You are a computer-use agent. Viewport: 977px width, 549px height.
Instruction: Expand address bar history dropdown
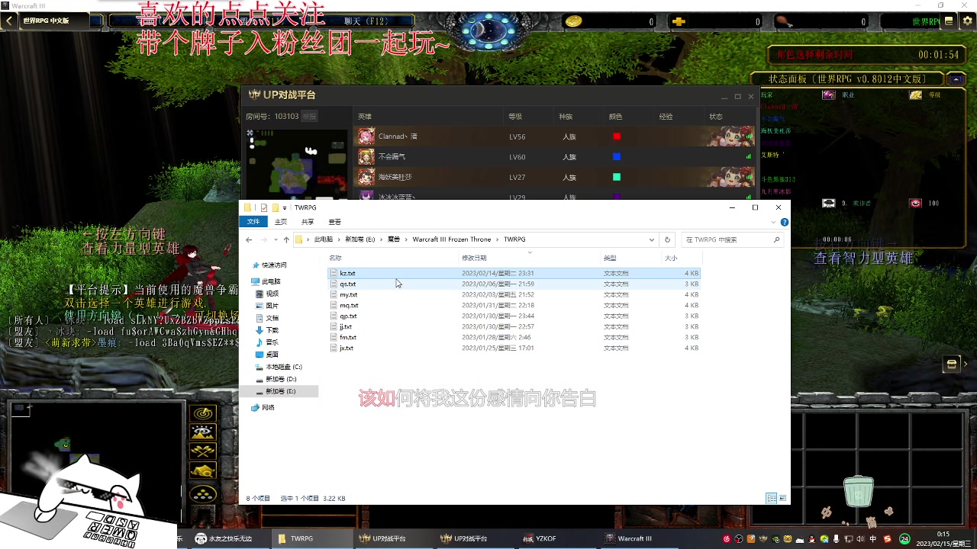point(652,239)
